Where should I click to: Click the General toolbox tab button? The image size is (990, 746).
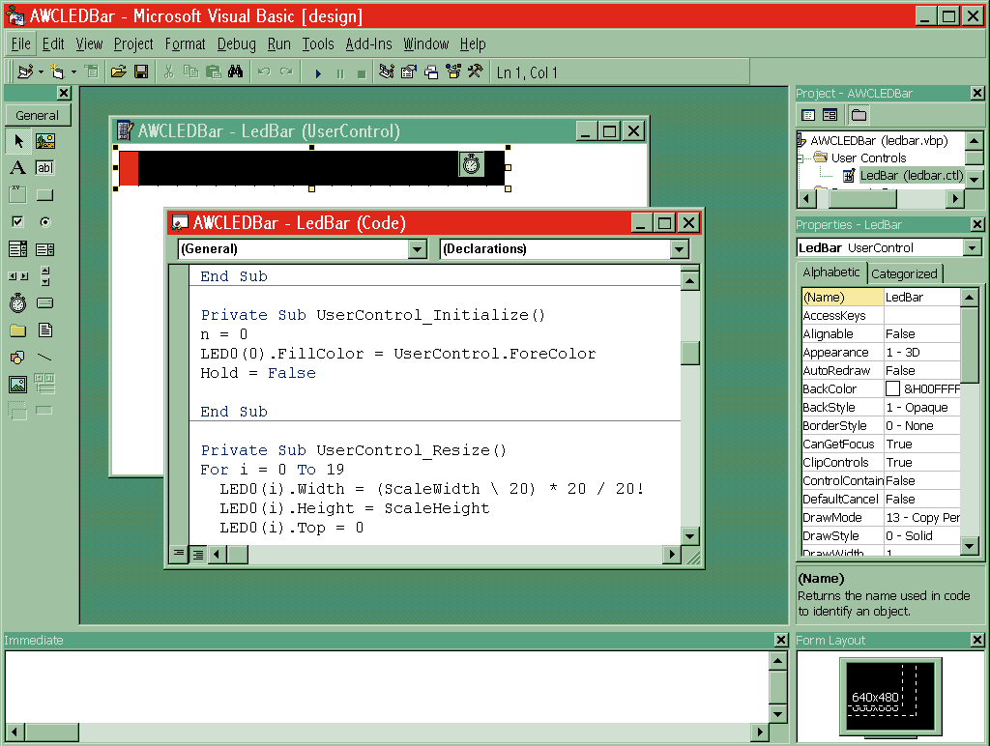(x=38, y=115)
